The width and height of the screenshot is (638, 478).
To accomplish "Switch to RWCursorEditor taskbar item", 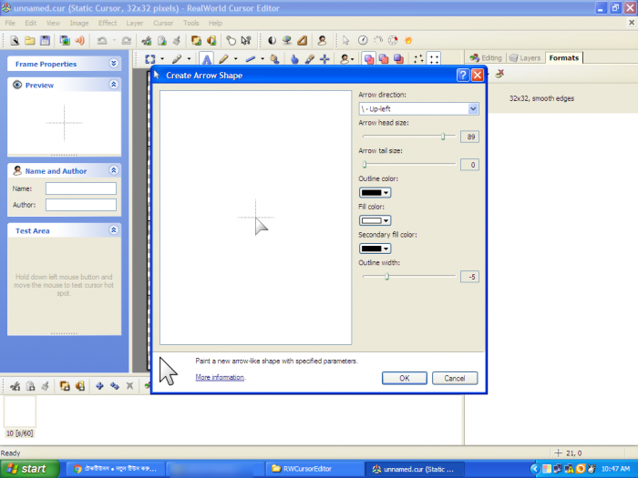I will tap(315, 469).
